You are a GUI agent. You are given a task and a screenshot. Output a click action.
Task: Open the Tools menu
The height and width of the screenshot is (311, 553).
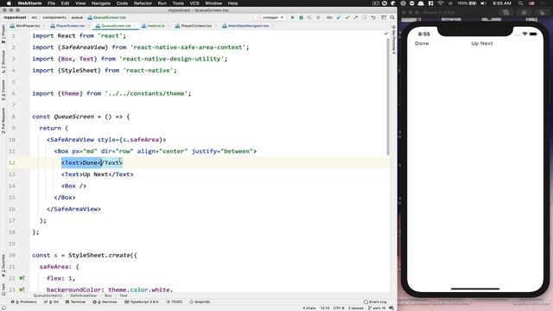pos(178,3)
